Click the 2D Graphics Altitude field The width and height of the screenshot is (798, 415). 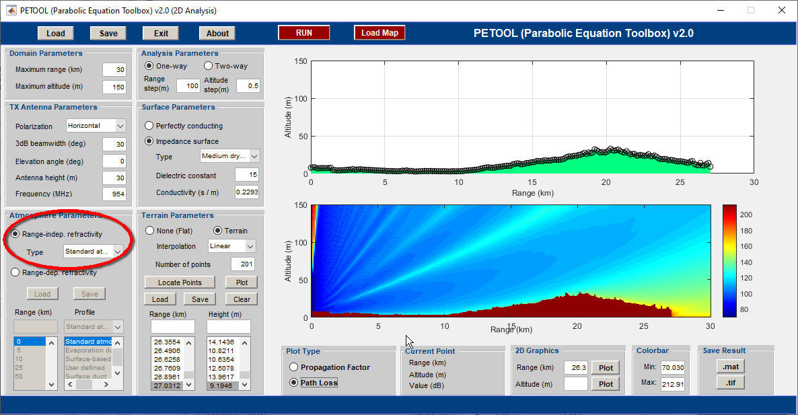(576, 384)
